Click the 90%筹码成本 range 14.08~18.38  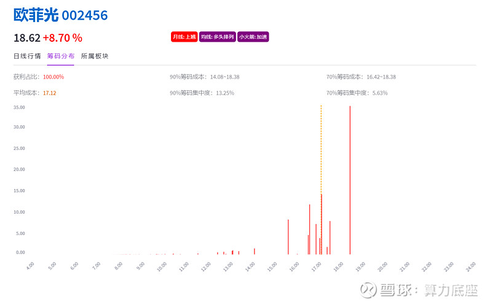click(224, 77)
